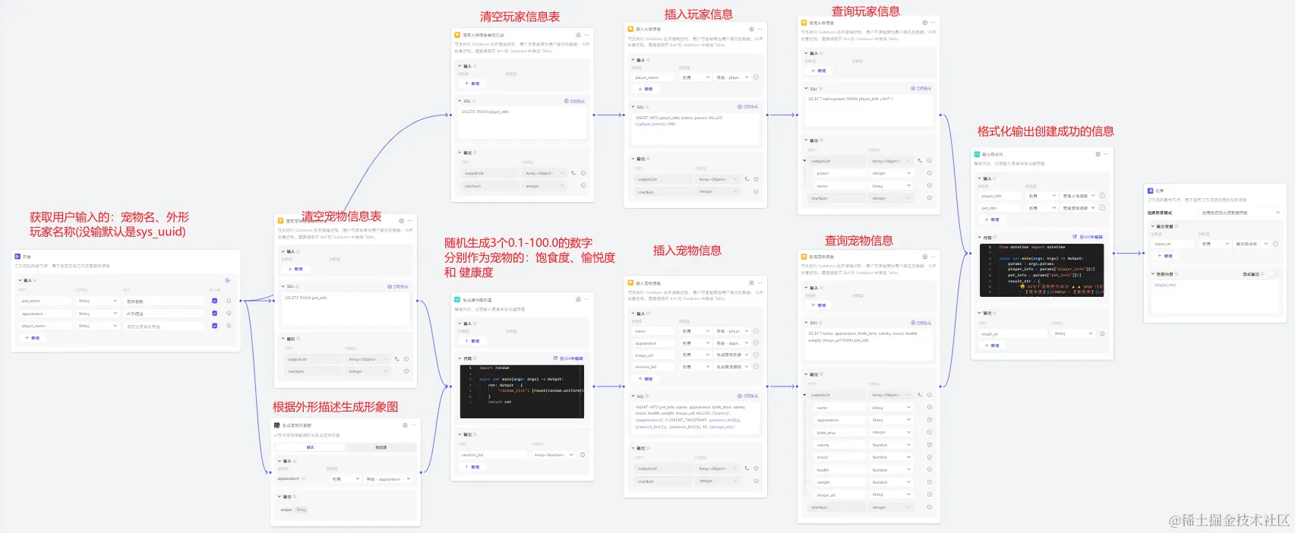The width and height of the screenshot is (1295, 533).
Task: Open result_str String type dropdown
Action: (x=1073, y=333)
